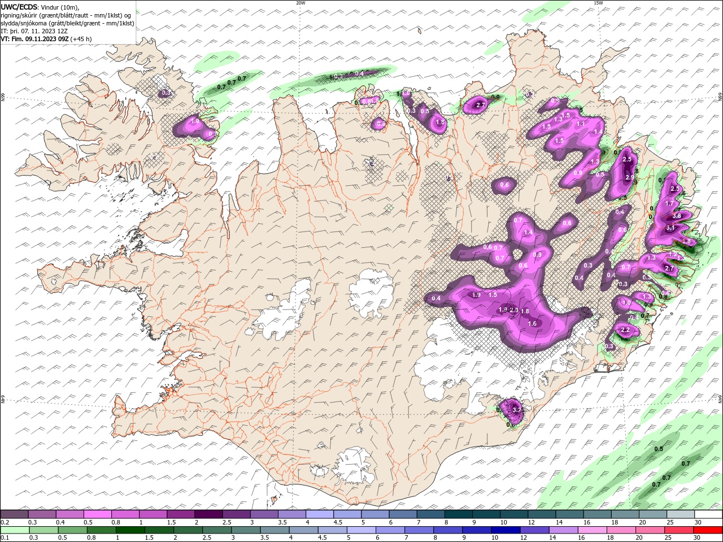The width and height of the screenshot is (723, 542).
Task: Click the 'UWC/ECDS: Vindur (10m),' title line
Action: pyautogui.click(x=40, y=7)
